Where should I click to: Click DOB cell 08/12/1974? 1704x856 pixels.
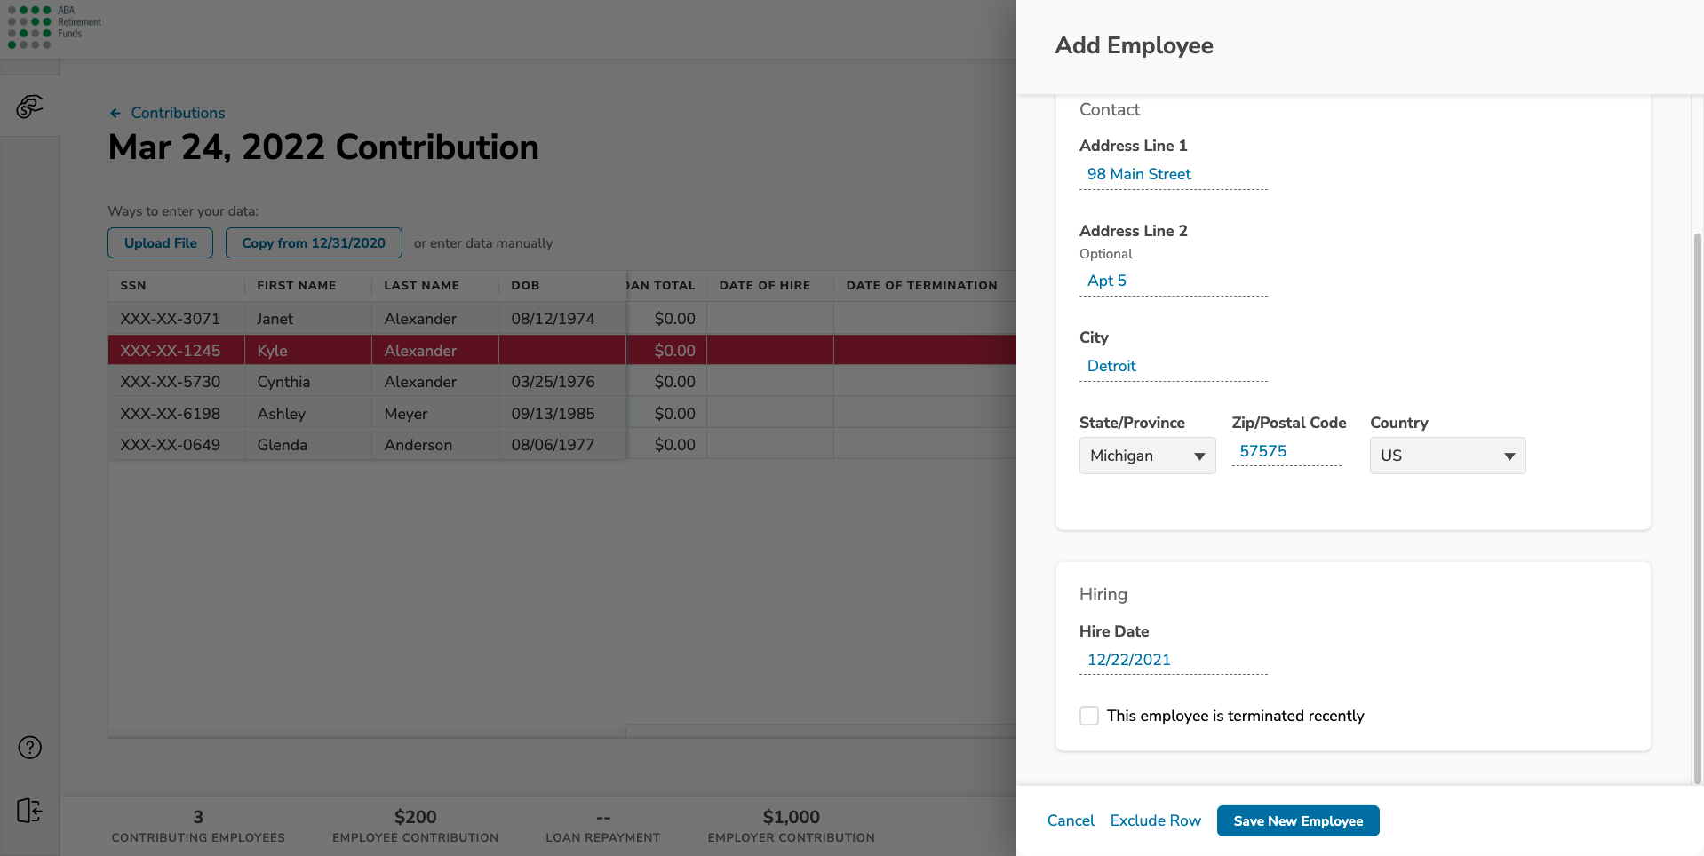(x=562, y=319)
